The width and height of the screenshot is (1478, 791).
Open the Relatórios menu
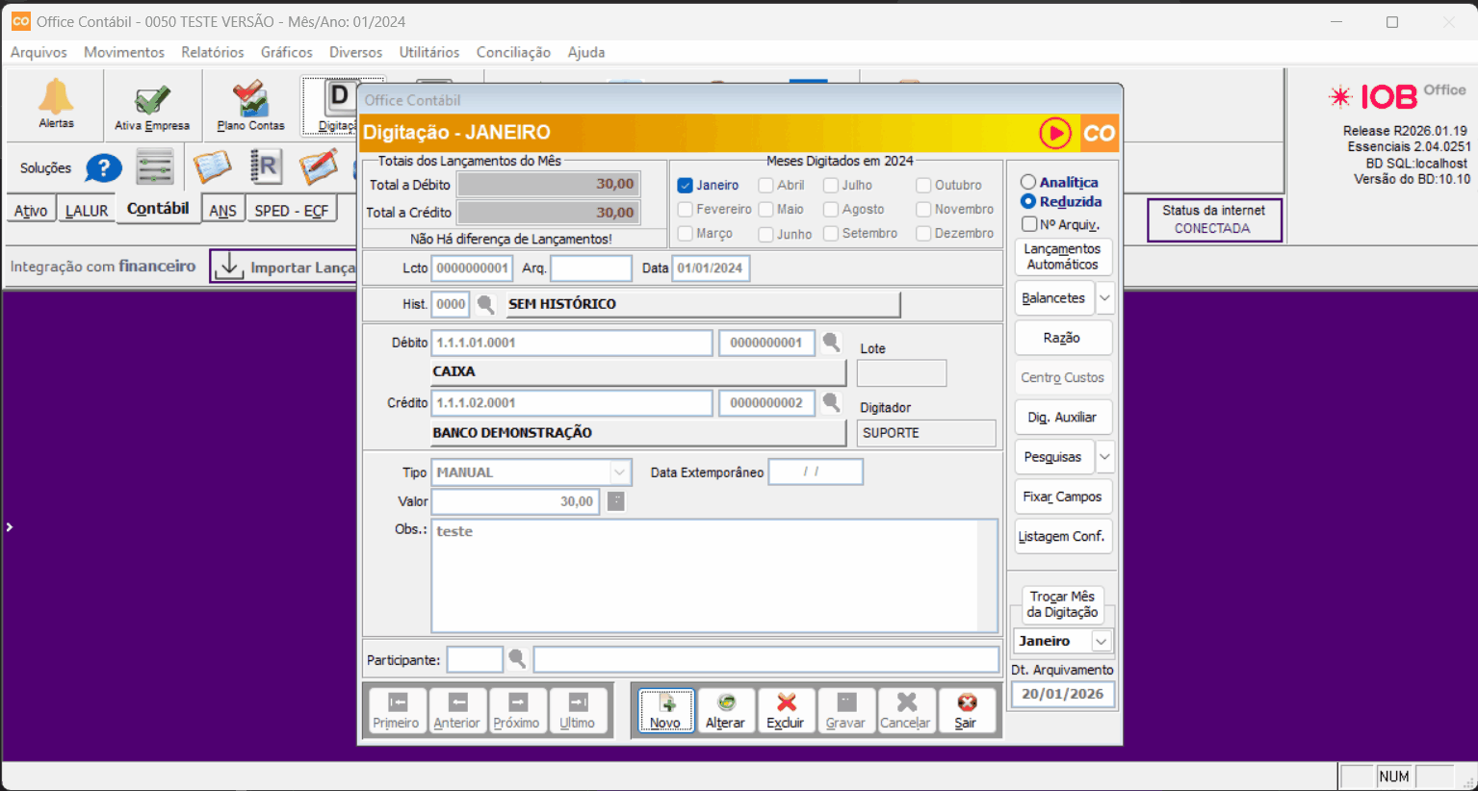click(212, 52)
